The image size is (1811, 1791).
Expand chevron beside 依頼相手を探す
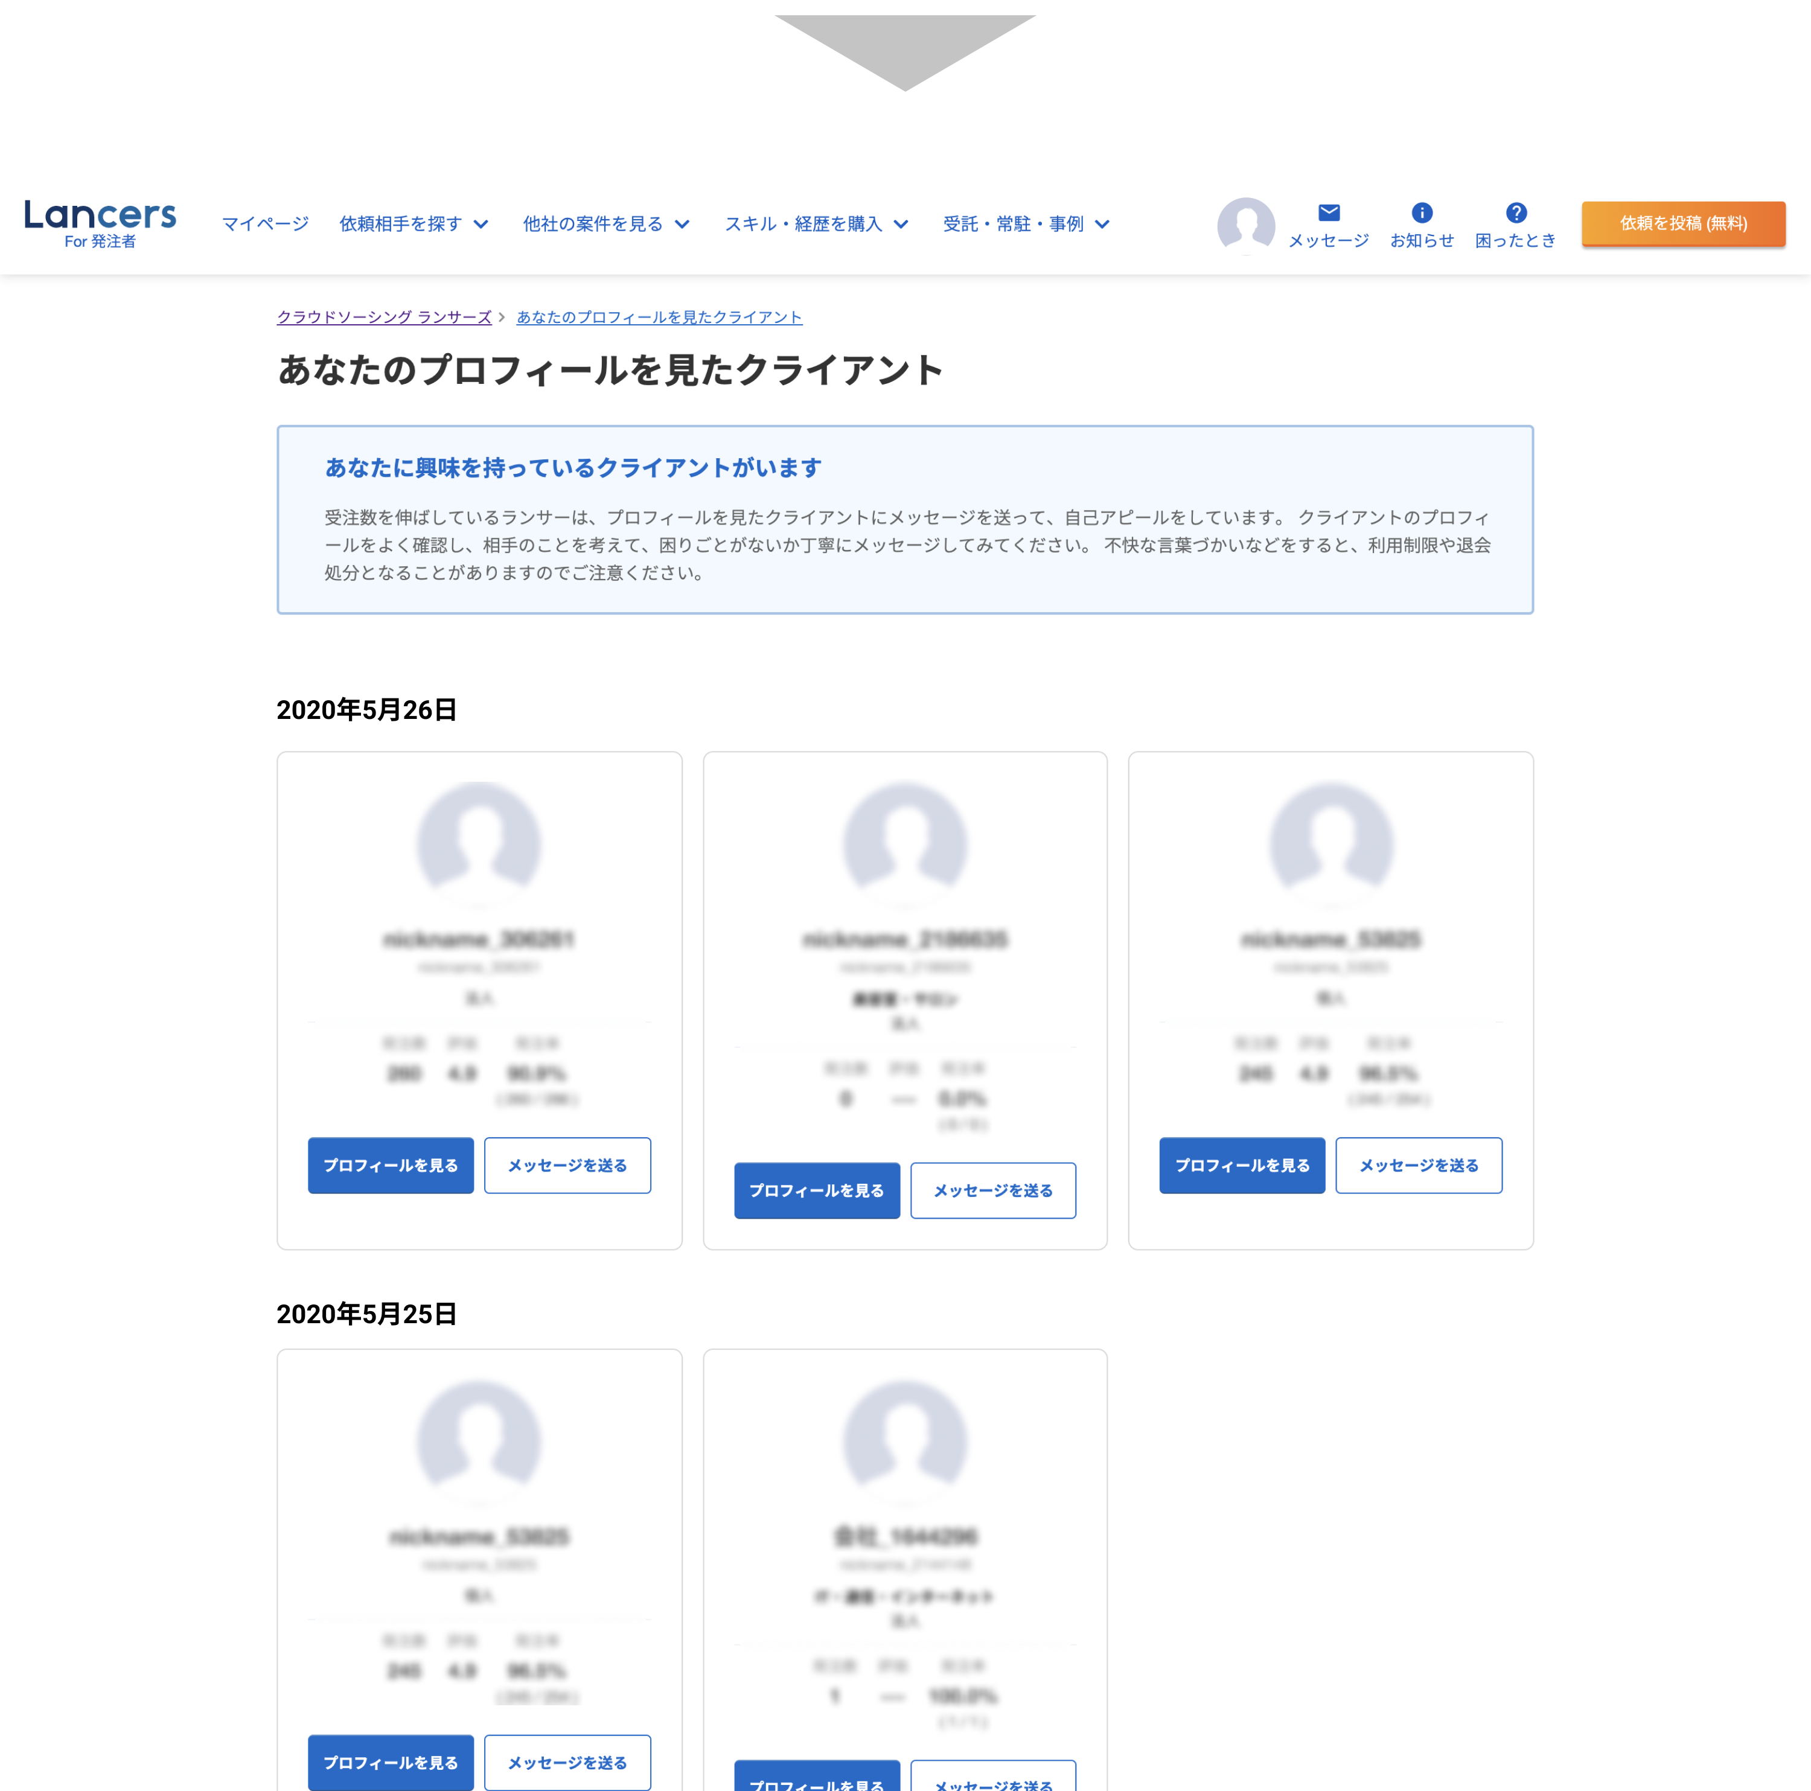pos(481,225)
